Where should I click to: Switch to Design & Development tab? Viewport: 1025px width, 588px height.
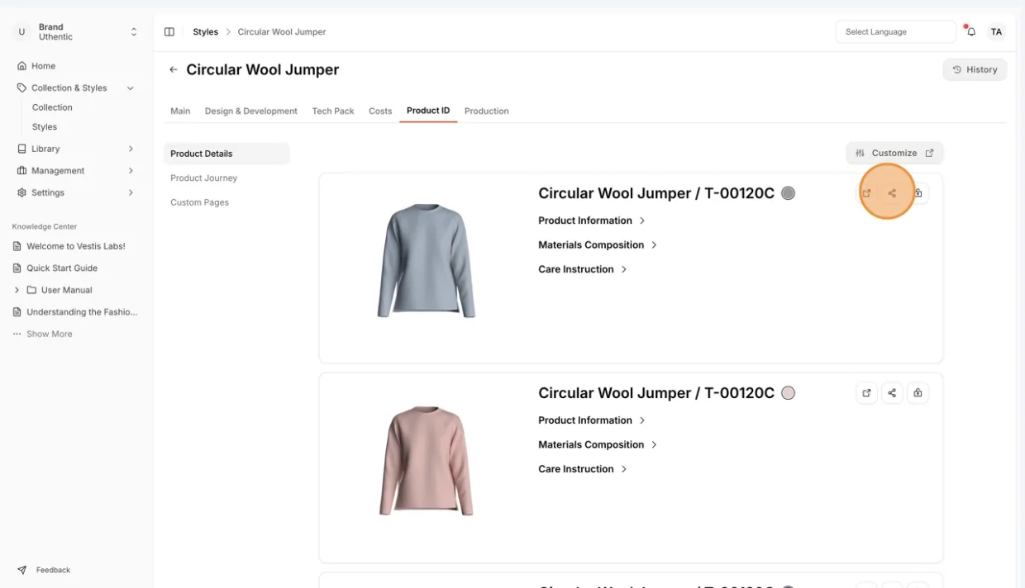pyautogui.click(x=251, y=111)
